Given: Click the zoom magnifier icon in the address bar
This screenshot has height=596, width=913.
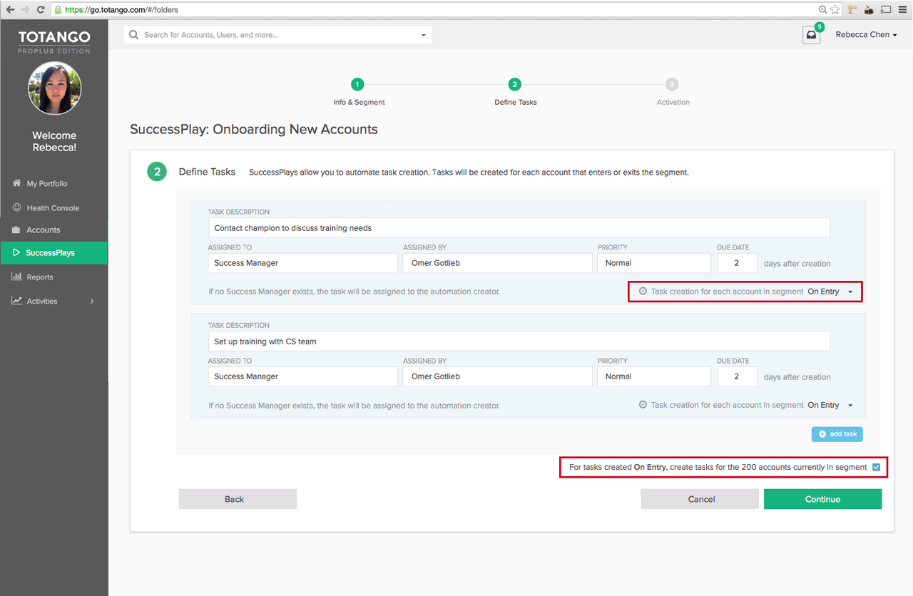Looking at the screenshot, I should [x=822, y=10].
